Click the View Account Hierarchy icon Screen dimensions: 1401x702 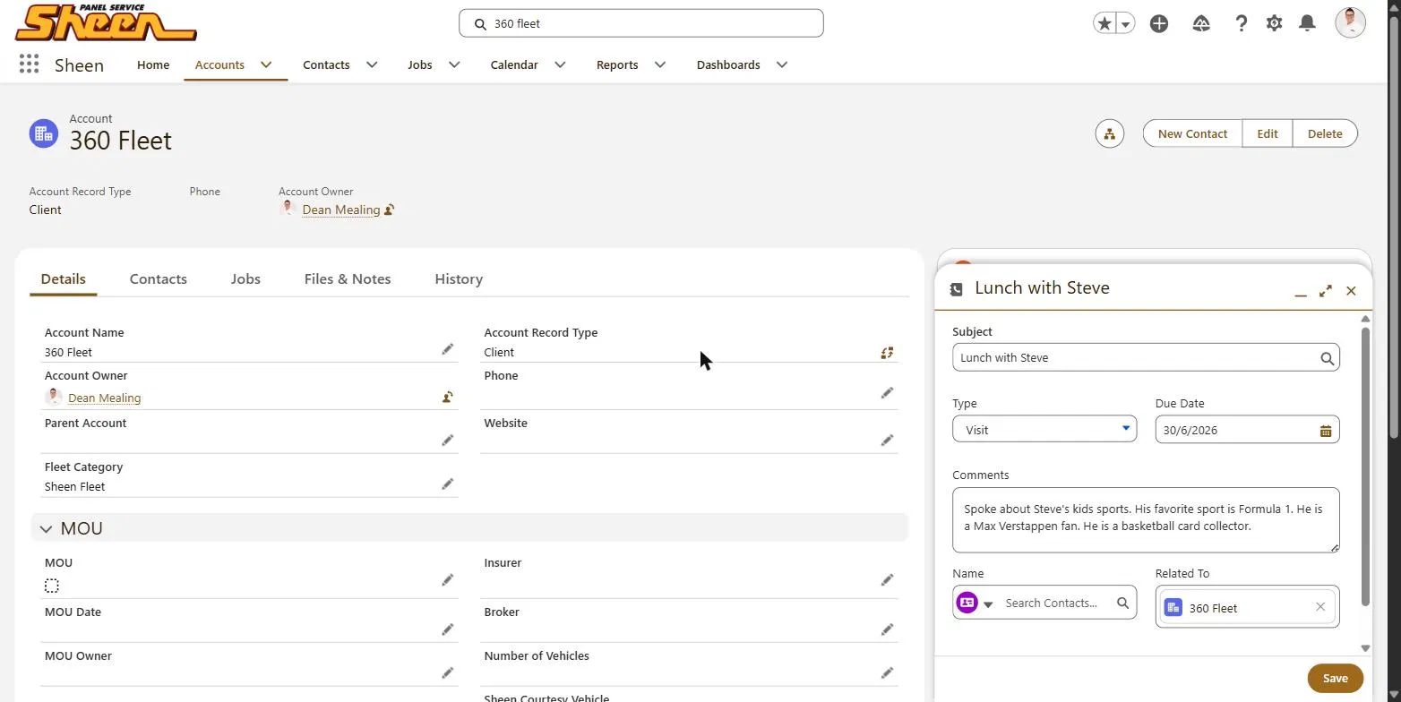tap(1109, 133)
